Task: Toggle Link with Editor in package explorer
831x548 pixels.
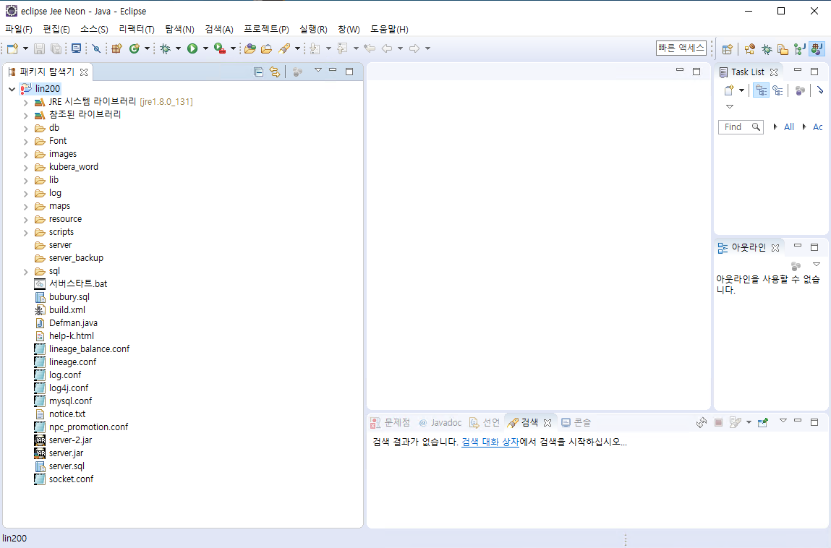Action: coord(275,72)
